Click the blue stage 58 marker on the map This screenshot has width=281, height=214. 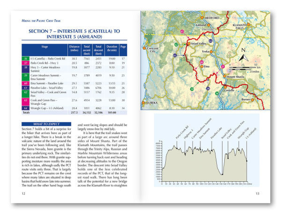[x=208, y=89]
